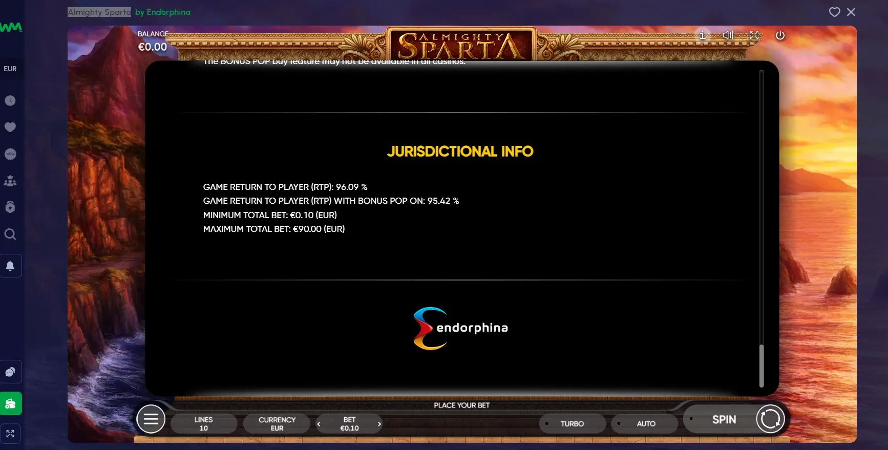Open recently played clock icon in sidebar
The width and height of the screenshot is (888, 450).
pyautogui.click(x=10, y=100)
